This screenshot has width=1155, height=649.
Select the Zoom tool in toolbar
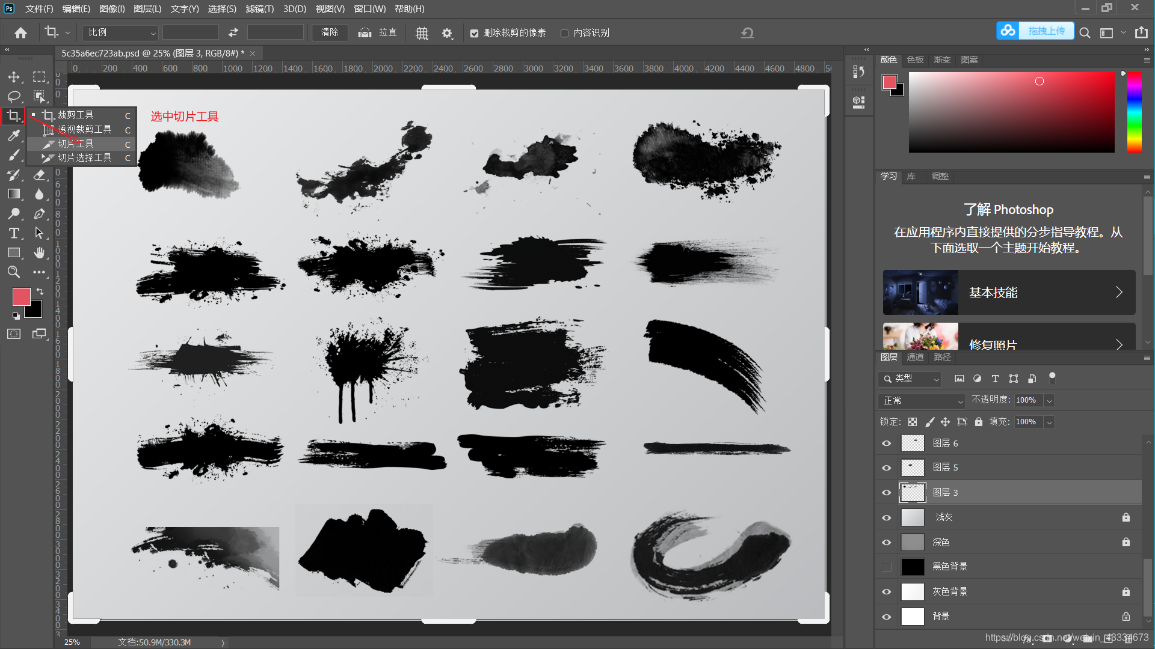13,272
